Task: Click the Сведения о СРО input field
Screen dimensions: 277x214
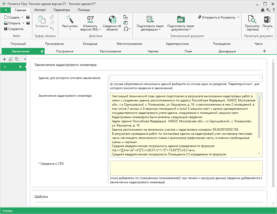Action: tap(186, 168)
